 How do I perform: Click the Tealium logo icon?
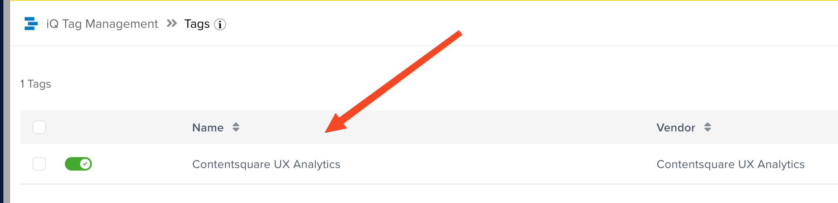coord(31,24)
